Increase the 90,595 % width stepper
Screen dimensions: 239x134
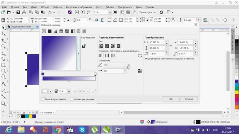(x=167, y=41)
